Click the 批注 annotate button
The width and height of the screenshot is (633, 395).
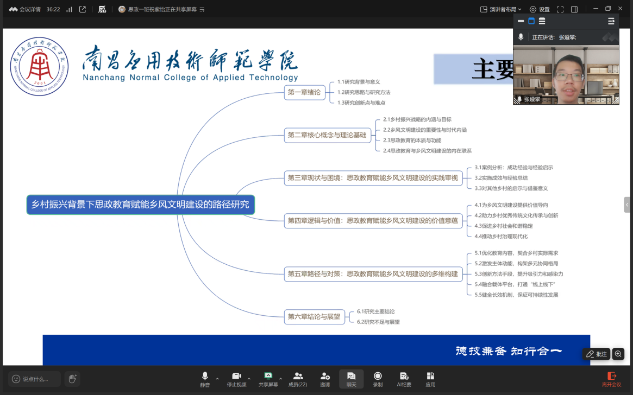coord(596,354)
